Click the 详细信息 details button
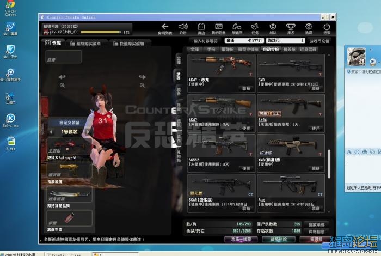The width and height of the screenshot is (381, 256). click(x=317, y=231)
